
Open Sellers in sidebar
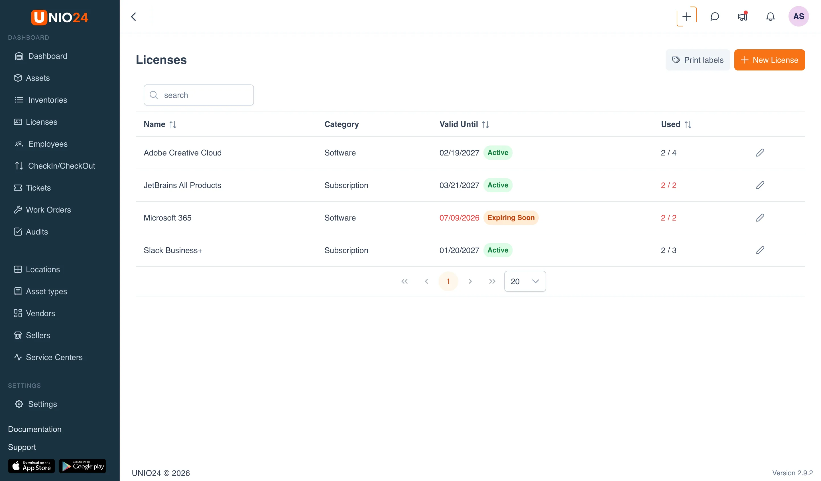(32, 335)
